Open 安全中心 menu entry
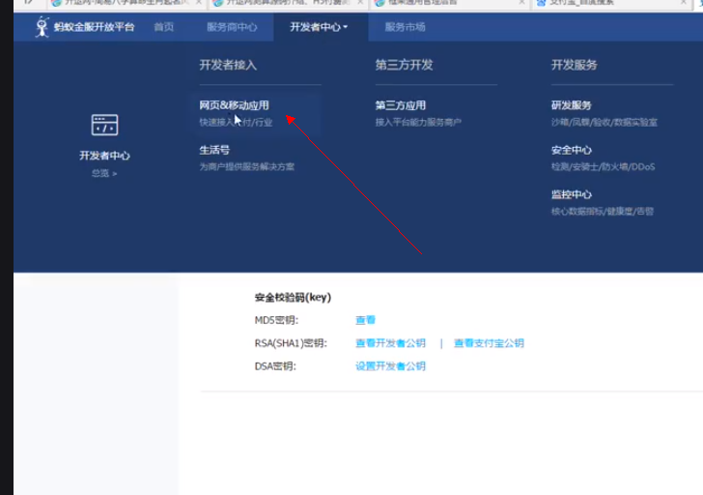The width and height of the screenshot is (703, 495). 572,150
